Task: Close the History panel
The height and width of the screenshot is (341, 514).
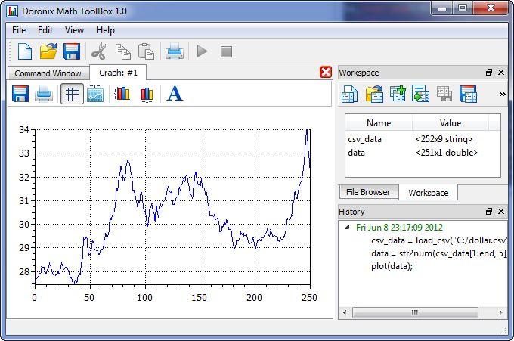Action: point(501,212)
